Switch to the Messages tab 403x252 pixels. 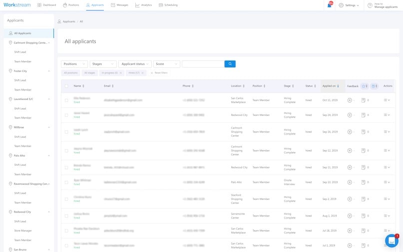[119, 5]
